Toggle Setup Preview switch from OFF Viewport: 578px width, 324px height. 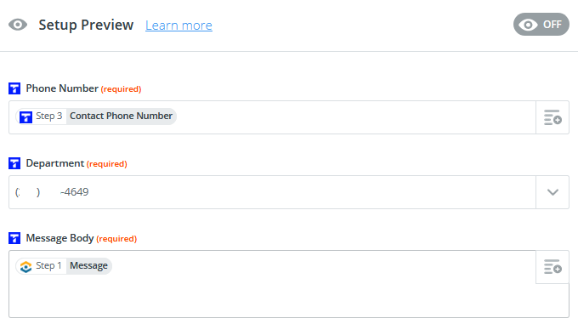coord(541,25)
